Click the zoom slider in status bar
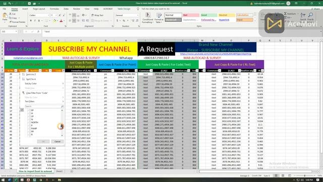Screen dimensions: 323x182 coord(304,175)
